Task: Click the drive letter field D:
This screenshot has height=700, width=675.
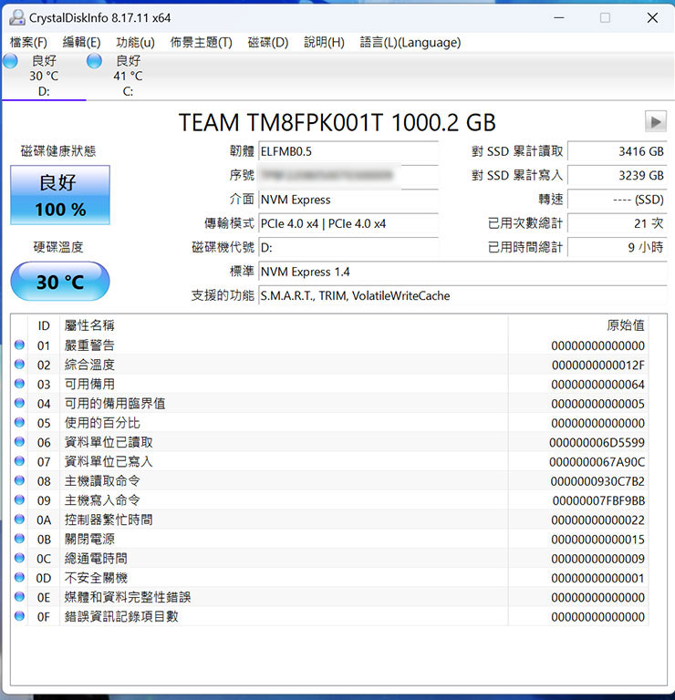Action: [348, 248]
